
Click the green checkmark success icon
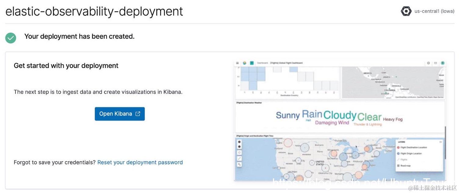click(x=11, y=38)
